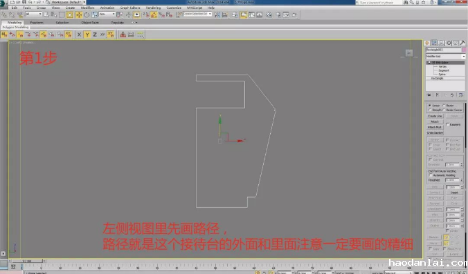Open the Graph Editors menu

130,8
